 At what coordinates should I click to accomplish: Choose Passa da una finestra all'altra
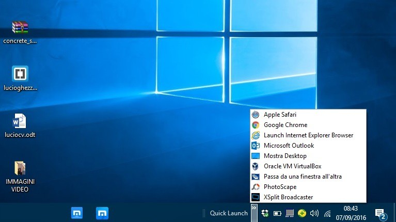(x=302, y=177)
